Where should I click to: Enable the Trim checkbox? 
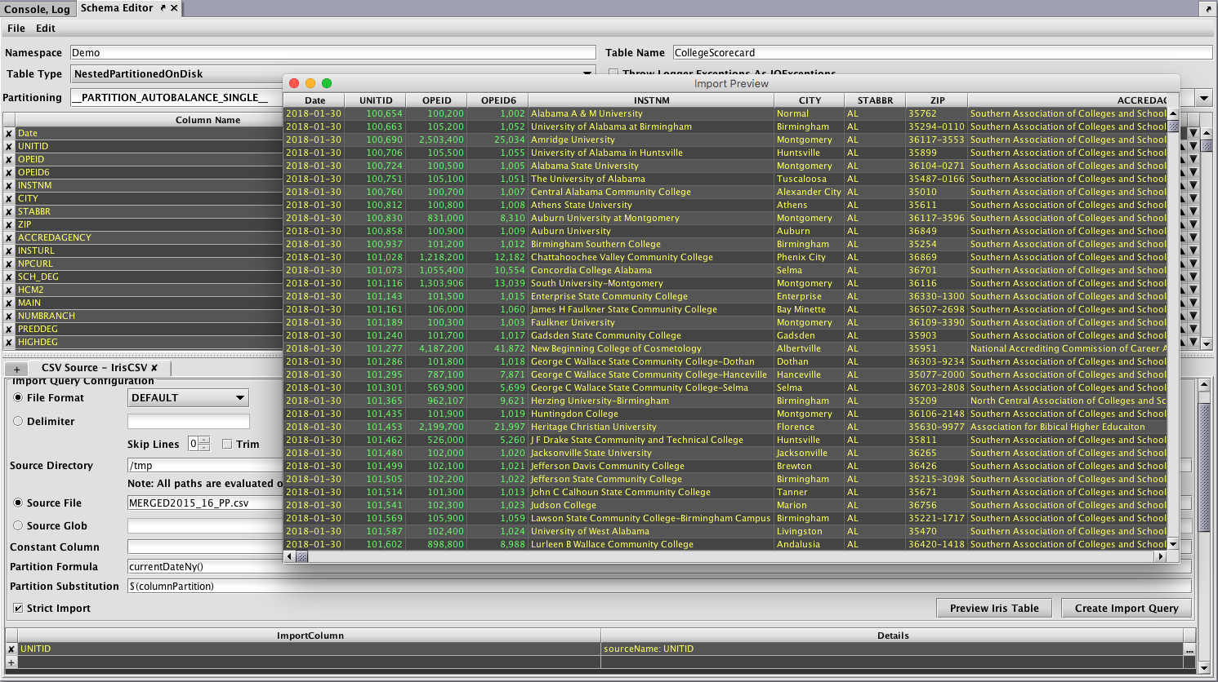[227, 445]
